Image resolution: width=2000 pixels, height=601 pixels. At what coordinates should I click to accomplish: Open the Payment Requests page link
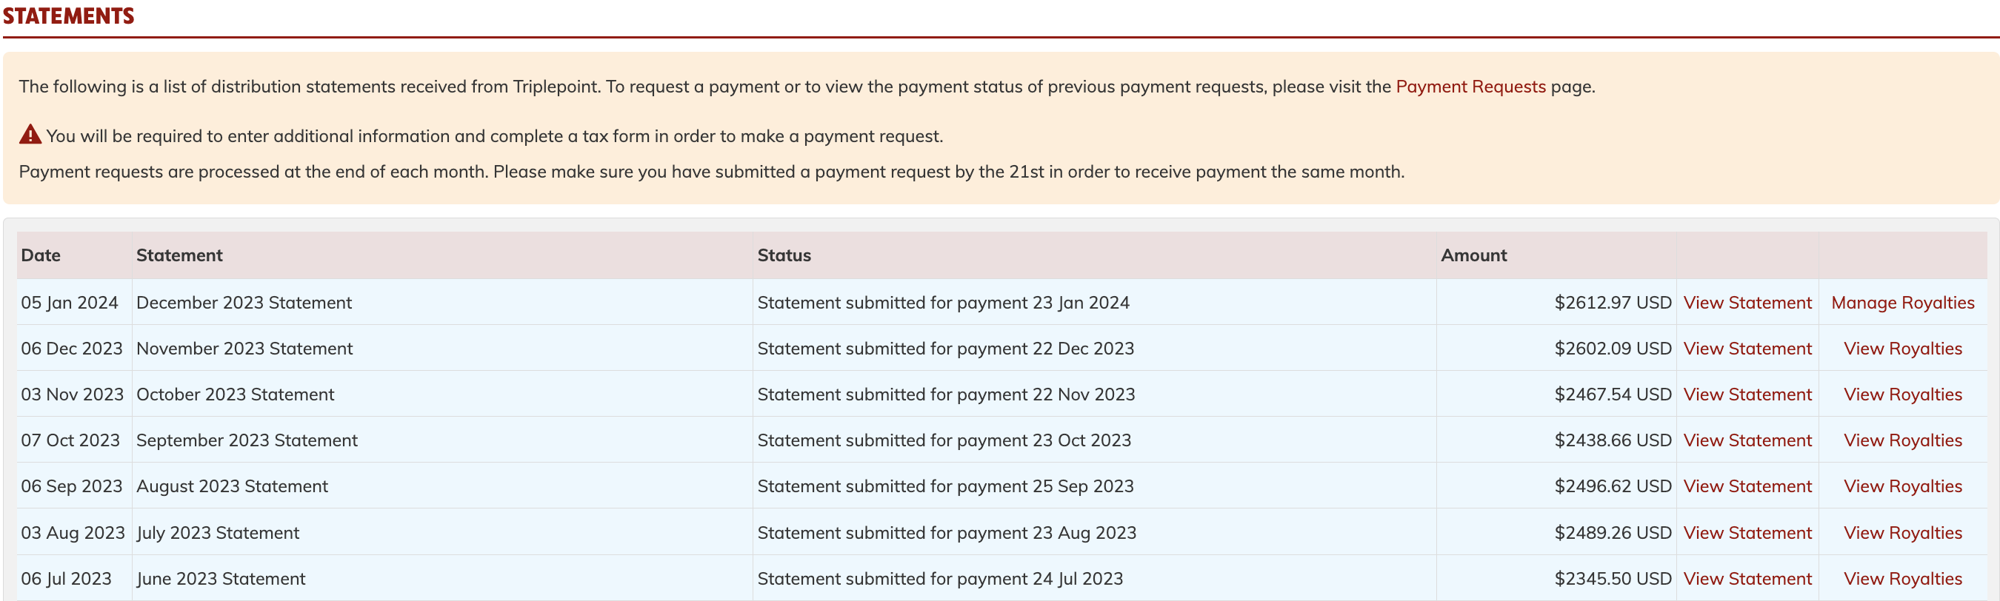(1470, 86)
